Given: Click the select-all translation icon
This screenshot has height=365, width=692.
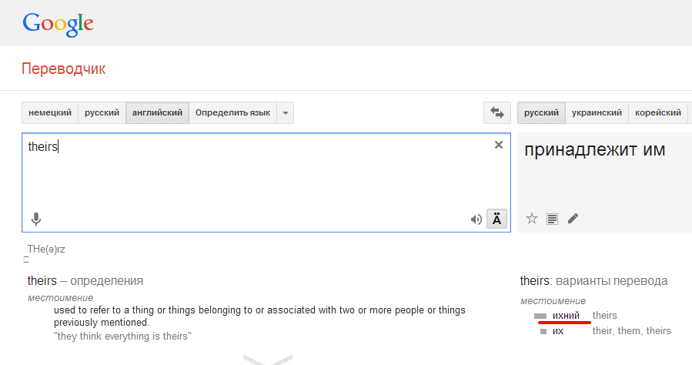Looking at the screenshot, I should tap(552, 219).
